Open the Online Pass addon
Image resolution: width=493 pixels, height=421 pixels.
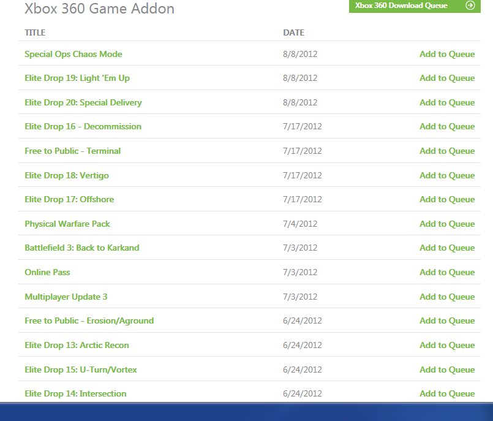click(47, 273)
